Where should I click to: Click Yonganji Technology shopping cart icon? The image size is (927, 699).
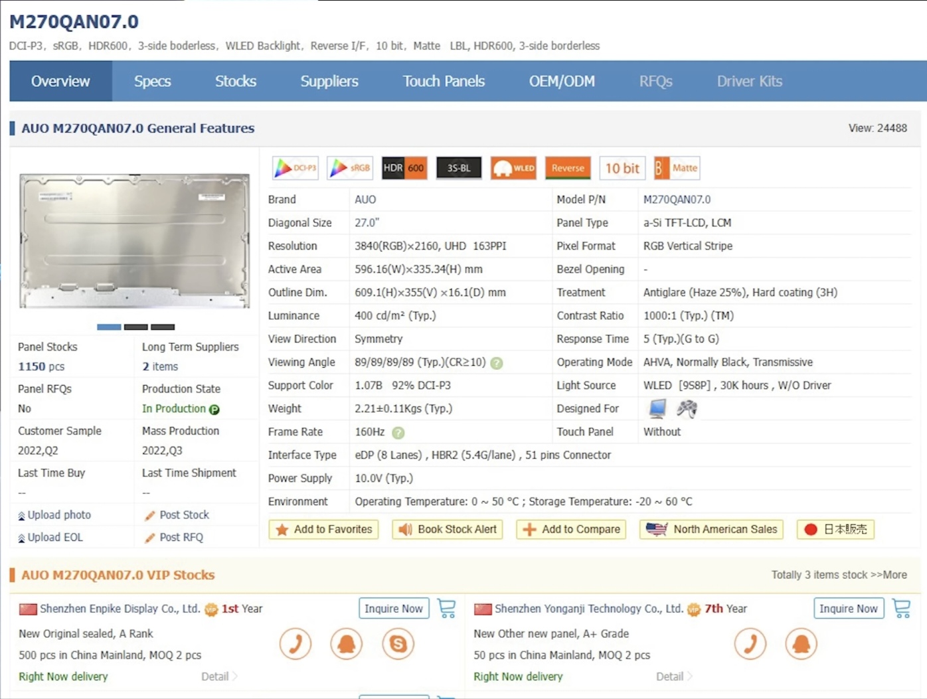pos(902,608)
